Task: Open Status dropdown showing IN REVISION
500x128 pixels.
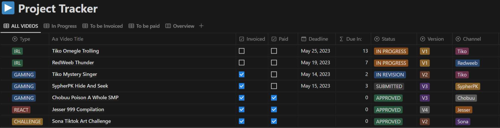Action: [x=390, y=75]
